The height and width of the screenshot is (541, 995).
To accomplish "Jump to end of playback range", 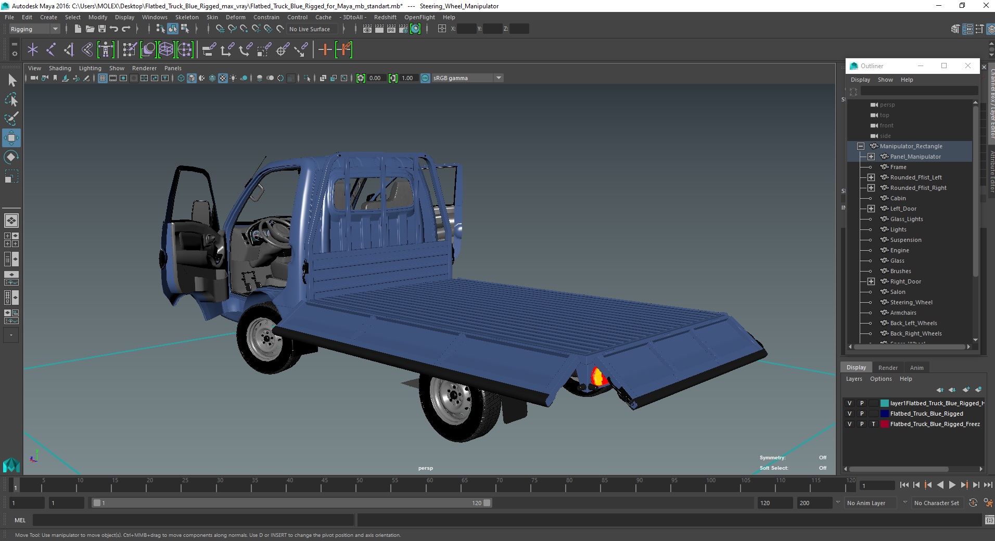I will pos(988,485).
